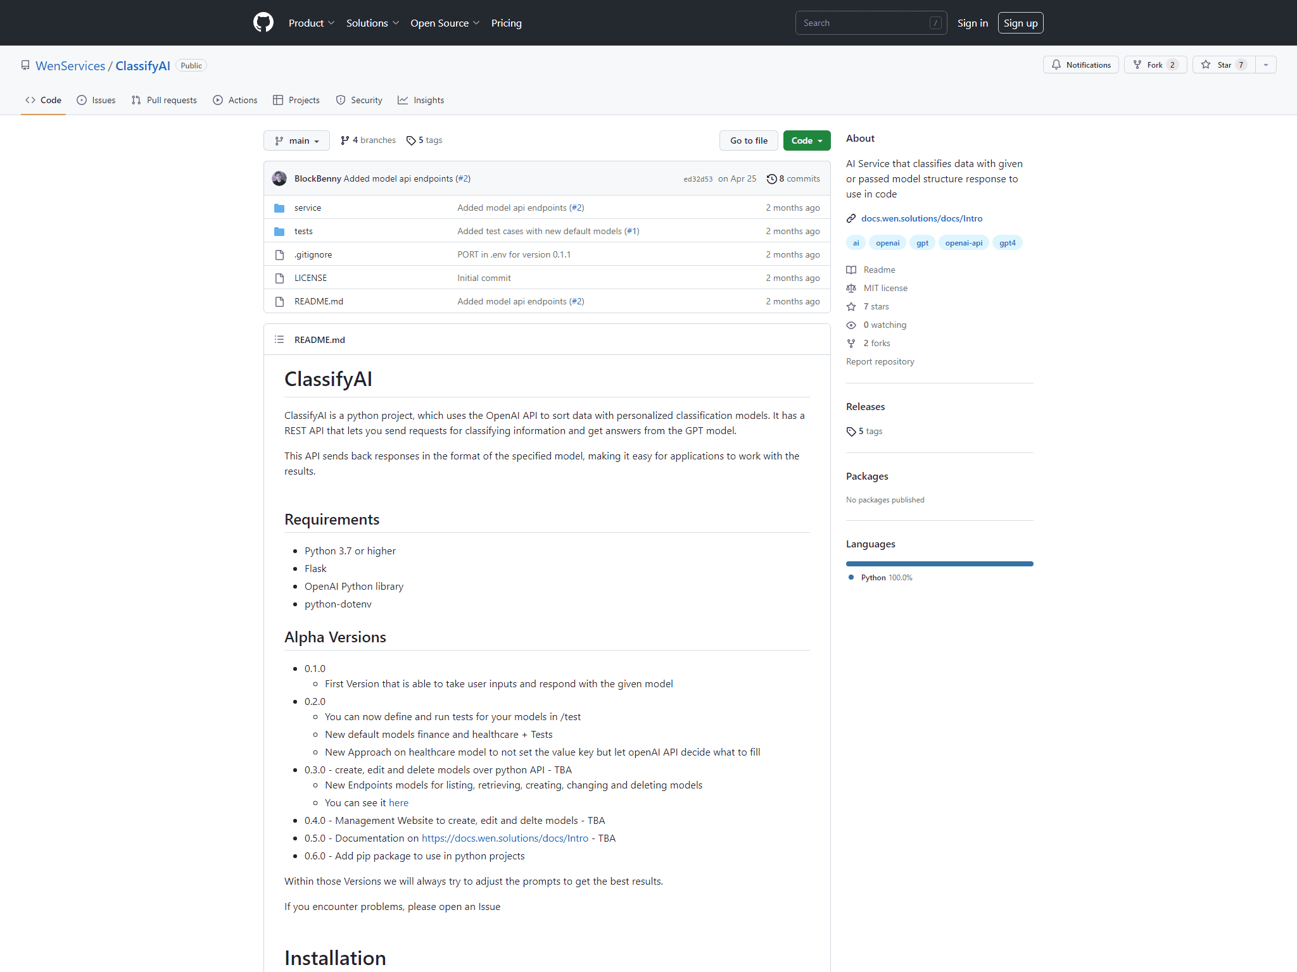The height and width of the screenshot is (972, 1297).
Task: Click the README.md file icon in file list
Action: click(x=279, y=301)
